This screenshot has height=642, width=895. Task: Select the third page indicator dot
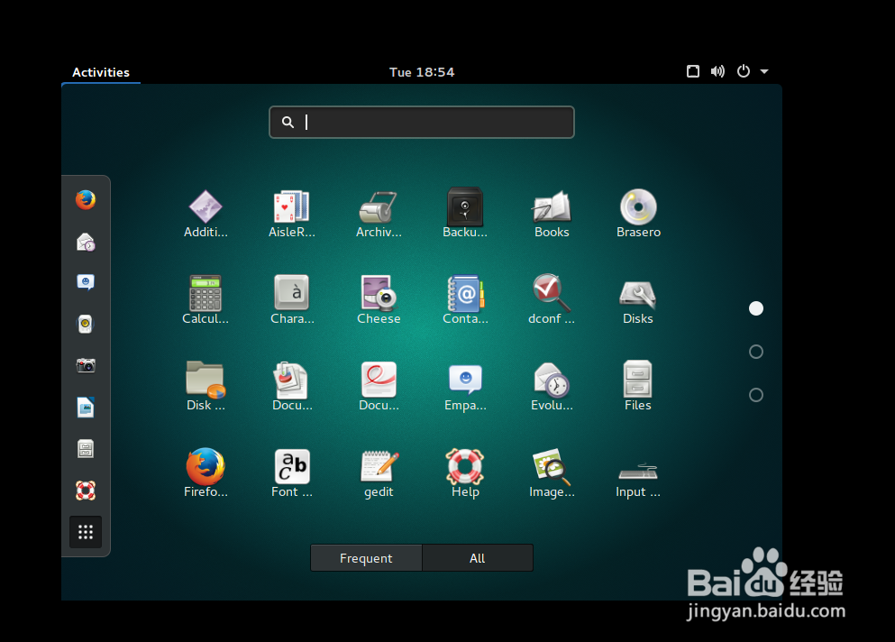click(756, 395)
